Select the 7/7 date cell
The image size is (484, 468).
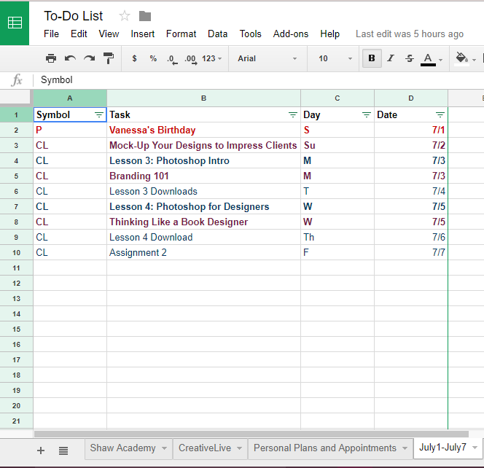coord(411,252)
